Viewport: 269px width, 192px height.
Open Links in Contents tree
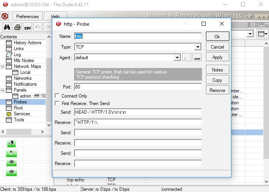19,49
